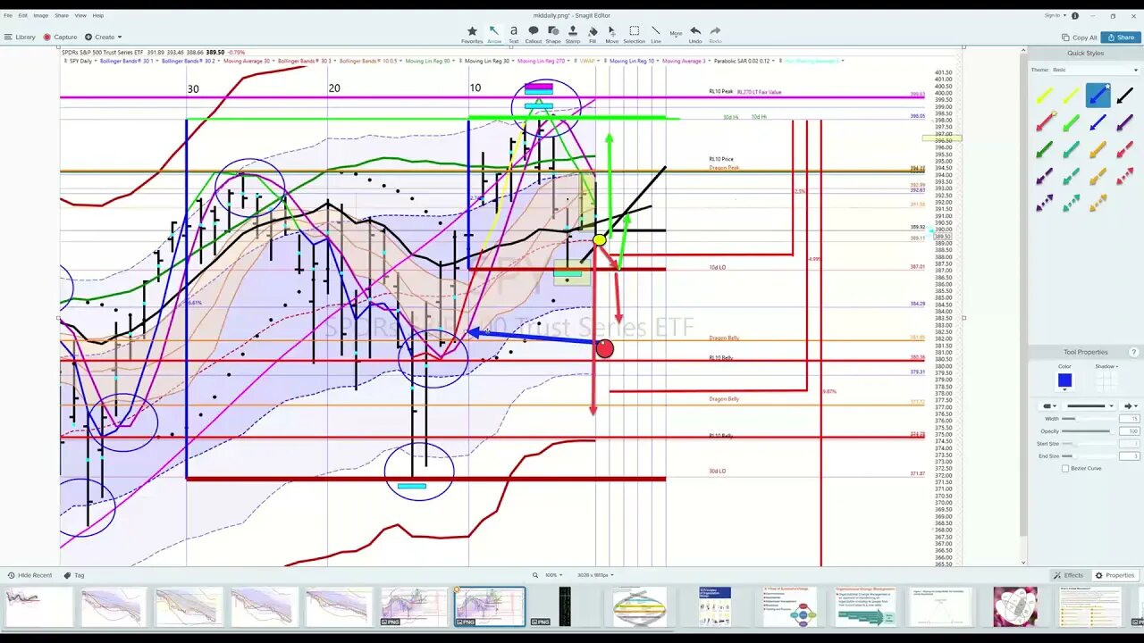Select the Stamp tool
The height and width of the screenshot is (643, 1144).
[573, 35]
